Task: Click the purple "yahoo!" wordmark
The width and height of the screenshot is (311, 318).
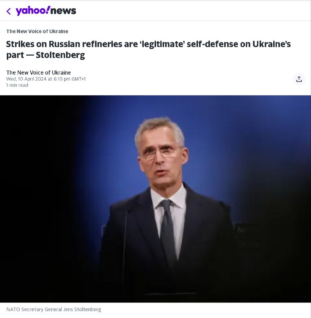Action: tap(33, 11)
